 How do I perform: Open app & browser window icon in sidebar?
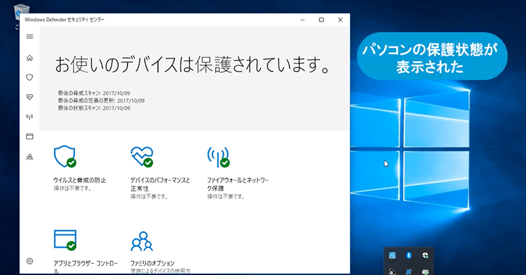(30, 137)
